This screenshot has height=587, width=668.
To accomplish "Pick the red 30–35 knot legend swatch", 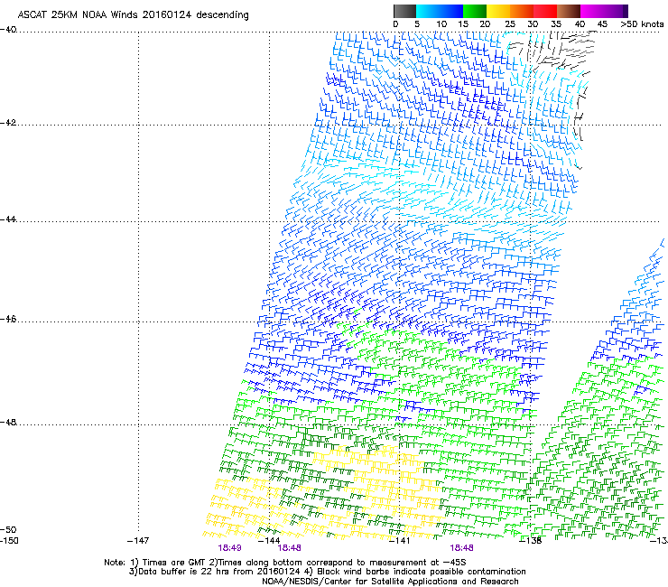I will coord(545,11).
